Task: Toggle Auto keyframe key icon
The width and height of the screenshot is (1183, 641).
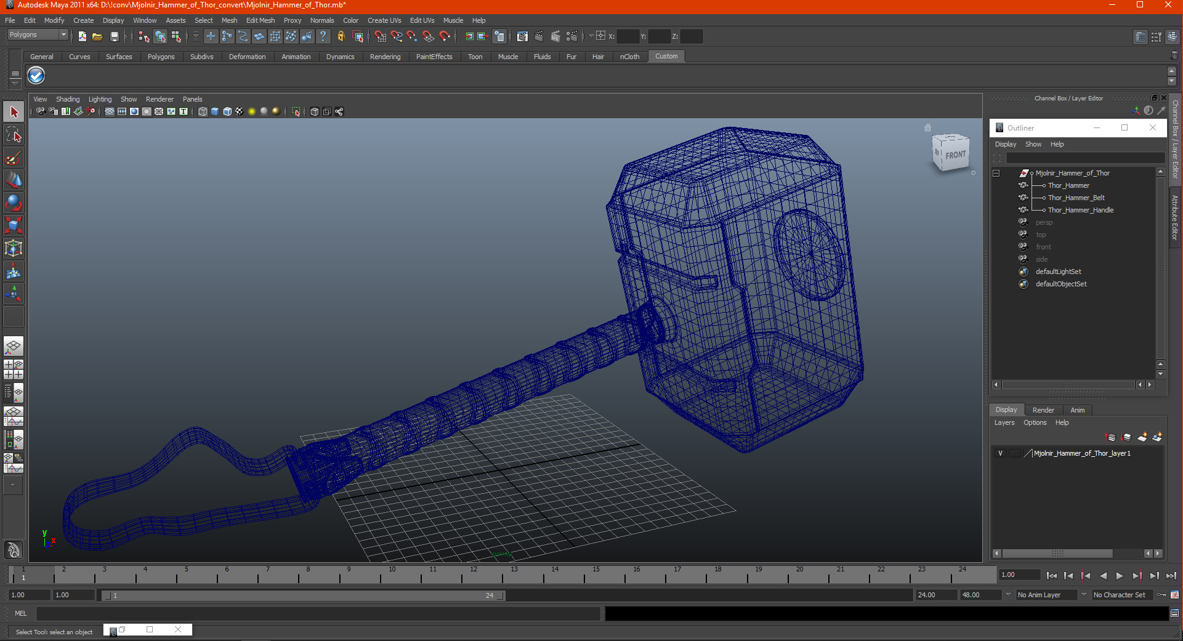Action: (x=1161, y=595)
